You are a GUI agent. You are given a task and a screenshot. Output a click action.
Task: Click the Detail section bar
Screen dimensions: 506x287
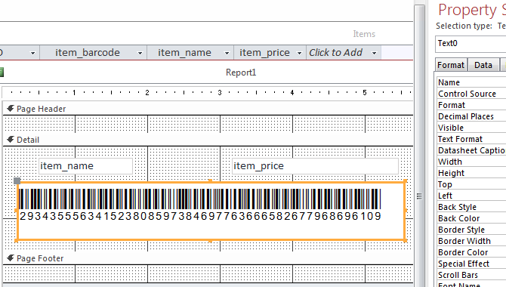pos(208,140)
